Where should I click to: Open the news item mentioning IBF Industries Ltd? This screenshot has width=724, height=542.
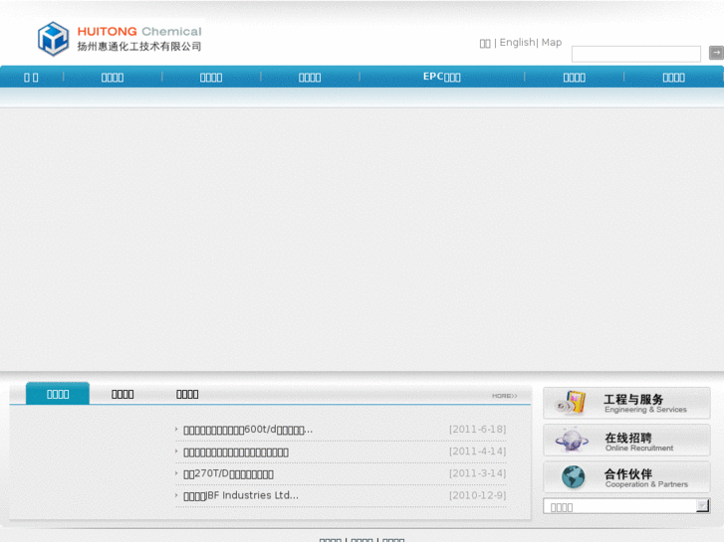click(241, 495)
